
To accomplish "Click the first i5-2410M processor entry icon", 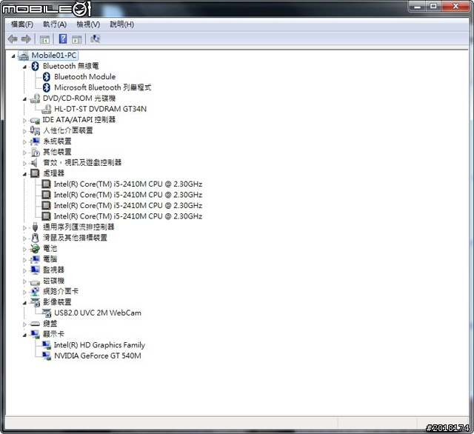I will pos(46,184).
